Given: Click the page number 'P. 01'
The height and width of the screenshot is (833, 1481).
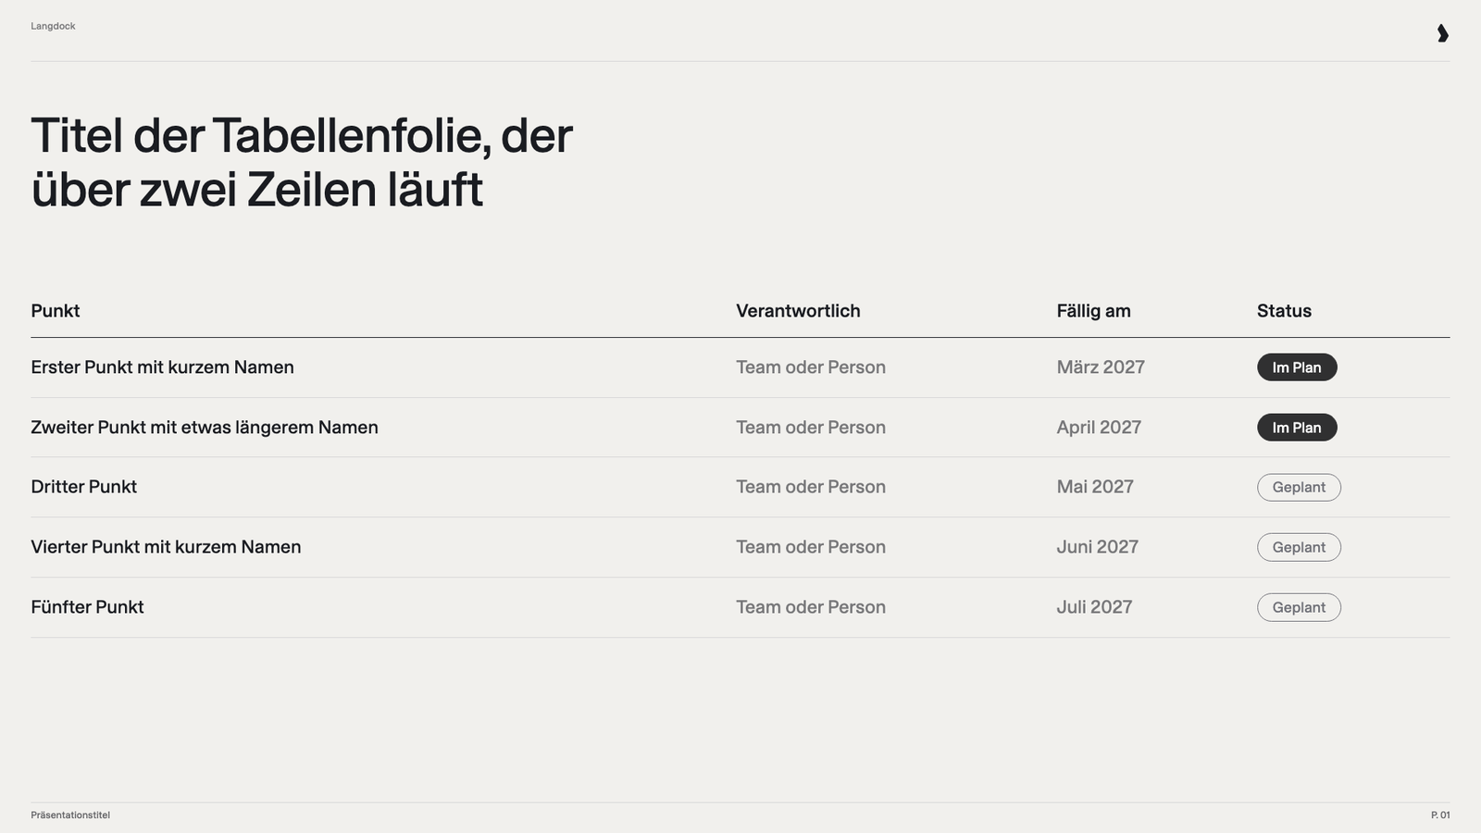Looking at the screenshot, I should point(1440,815).
